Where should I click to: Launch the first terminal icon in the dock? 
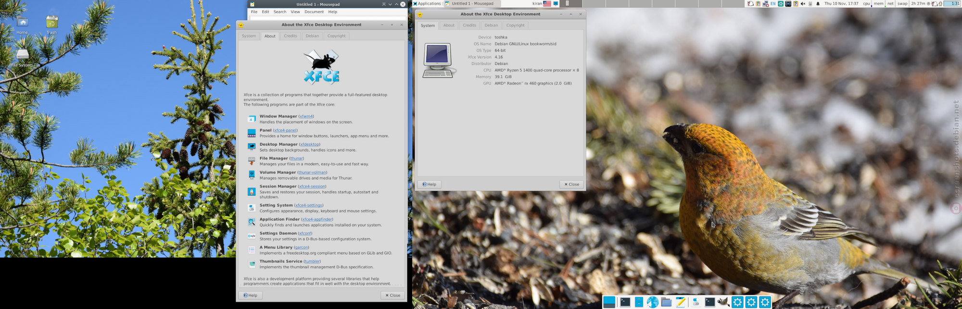pyautogui.click(x=625, y=302)
